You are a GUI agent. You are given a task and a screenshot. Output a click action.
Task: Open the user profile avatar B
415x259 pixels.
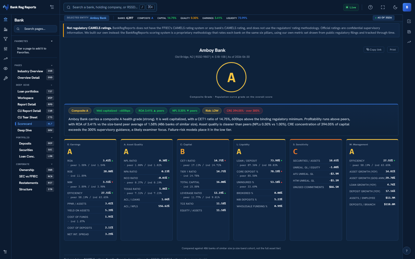(407, 7)
